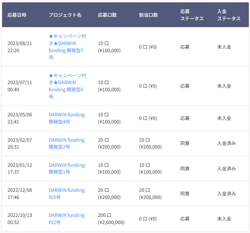Select the date 2023/05/06 22:41
This screenshot has height=233, width=250.
[20, 118]
